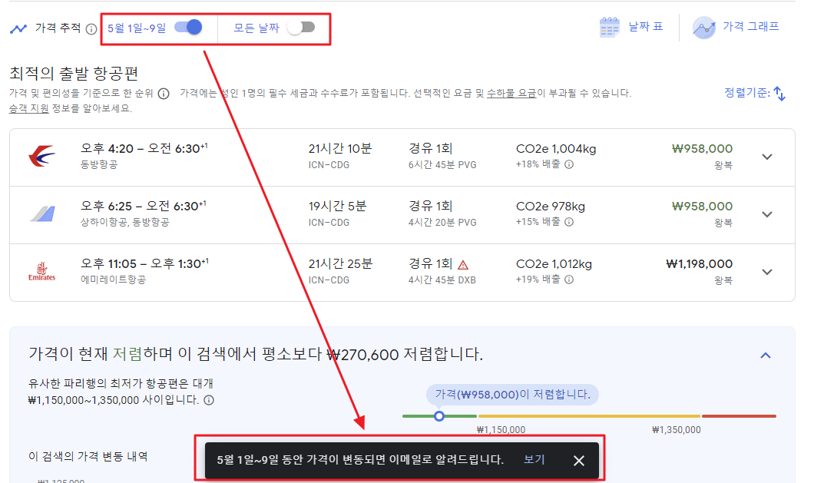Open the 수하물 요금 link

(x=511, y=94)
